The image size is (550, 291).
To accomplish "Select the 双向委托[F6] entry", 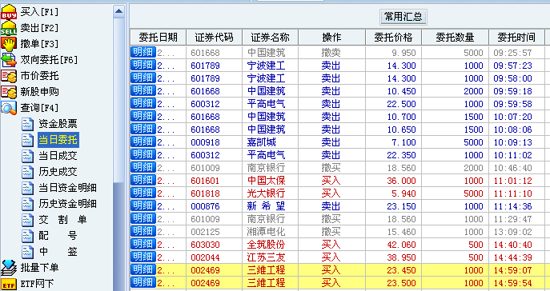I will [x=49, y=60].
